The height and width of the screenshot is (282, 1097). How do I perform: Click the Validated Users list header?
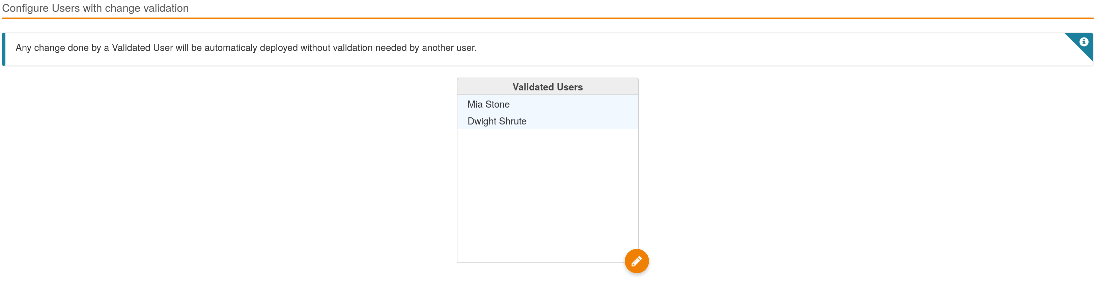[x=547, y=87]
